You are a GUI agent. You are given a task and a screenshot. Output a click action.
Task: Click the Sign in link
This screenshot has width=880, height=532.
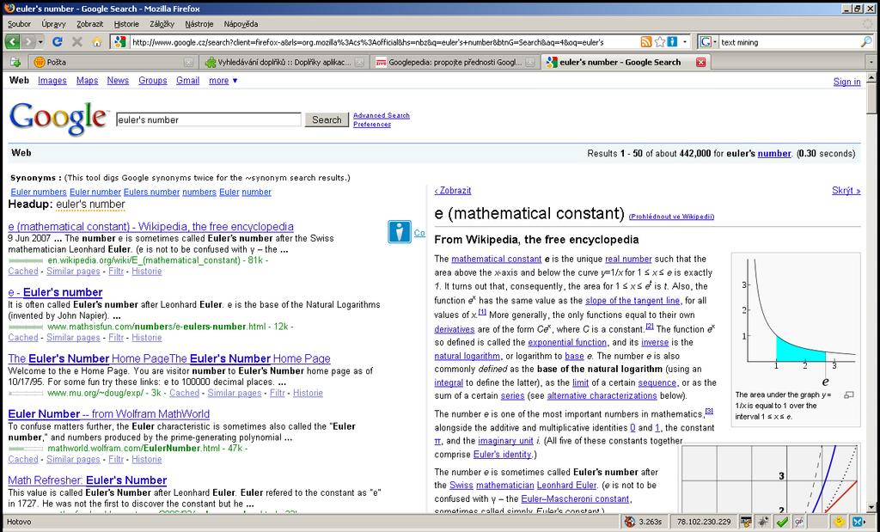(x=846, y=82)
